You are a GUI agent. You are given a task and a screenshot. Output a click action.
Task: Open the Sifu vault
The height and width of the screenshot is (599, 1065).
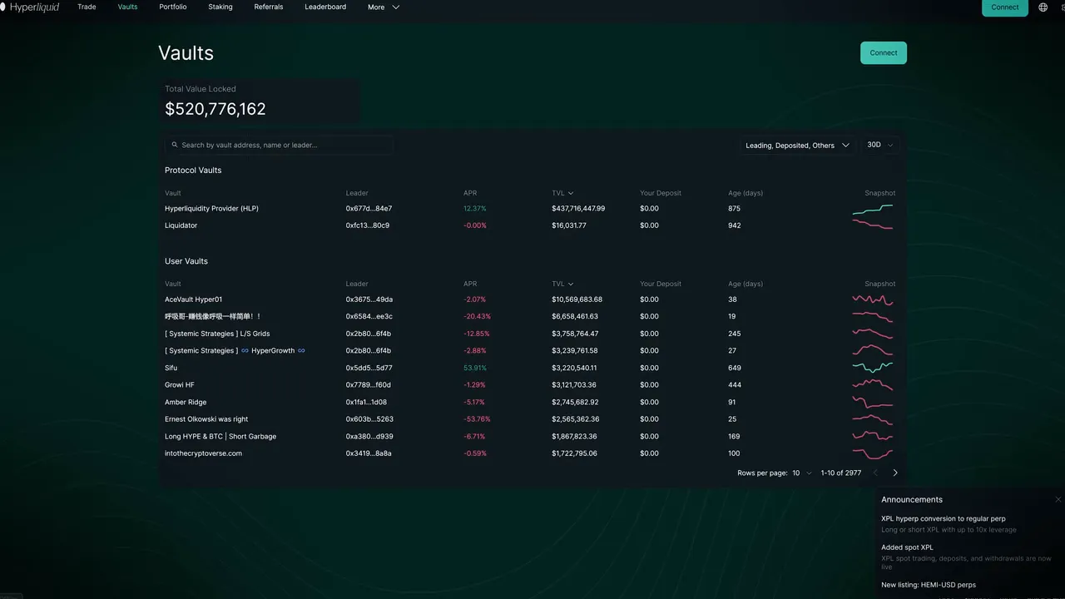click(x=171, y=368)
